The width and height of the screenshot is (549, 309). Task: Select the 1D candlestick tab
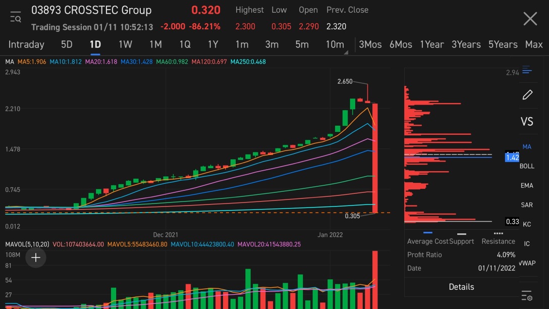point(95,44)
